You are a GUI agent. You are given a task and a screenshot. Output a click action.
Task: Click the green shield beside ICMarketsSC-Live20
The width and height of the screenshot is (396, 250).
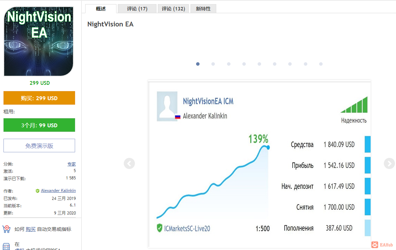coord(159,228)
